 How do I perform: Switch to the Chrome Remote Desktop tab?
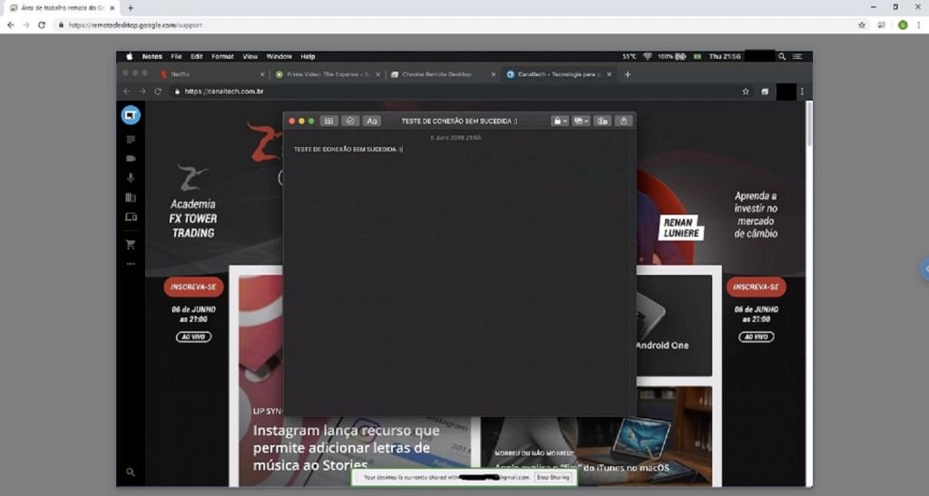[x=443, y=74]
